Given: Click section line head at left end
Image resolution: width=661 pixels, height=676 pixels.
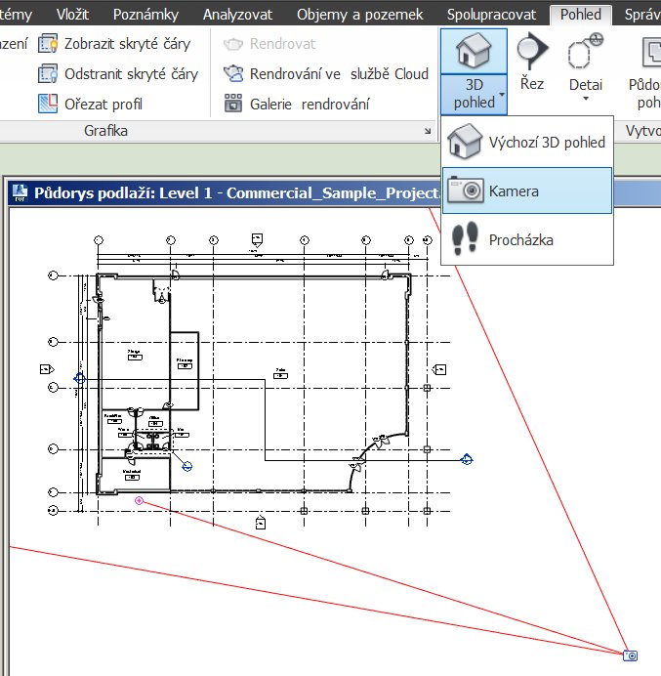Looking at the screenshot, I should point(80,378).
